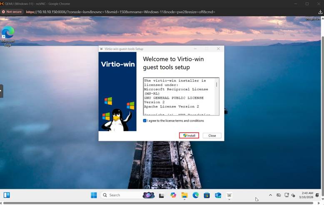Open Microsoft Store from the taskbar
324x205 pixels.
[207, 195]
